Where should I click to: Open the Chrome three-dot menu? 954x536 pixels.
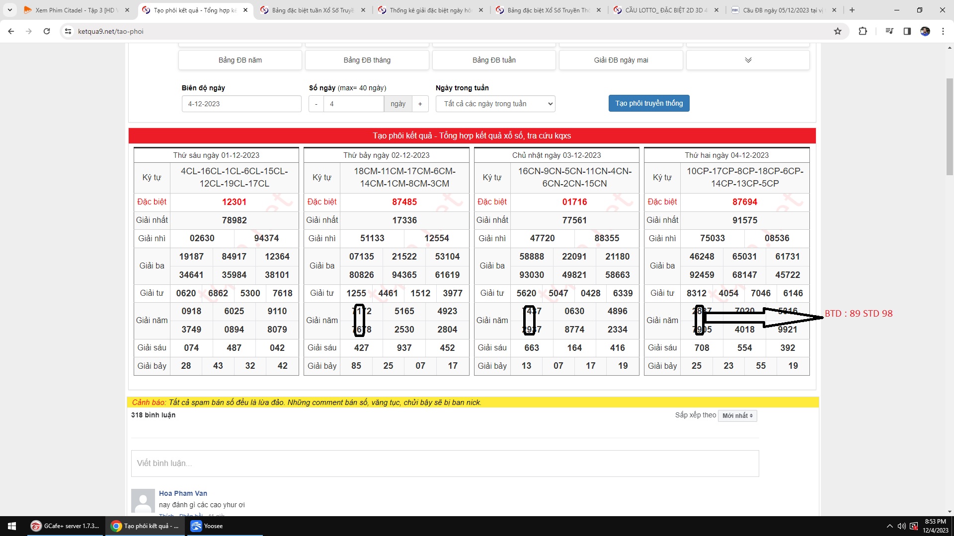943,31
